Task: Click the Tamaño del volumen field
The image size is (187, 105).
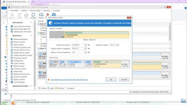Action: click(x=78, y=45)
